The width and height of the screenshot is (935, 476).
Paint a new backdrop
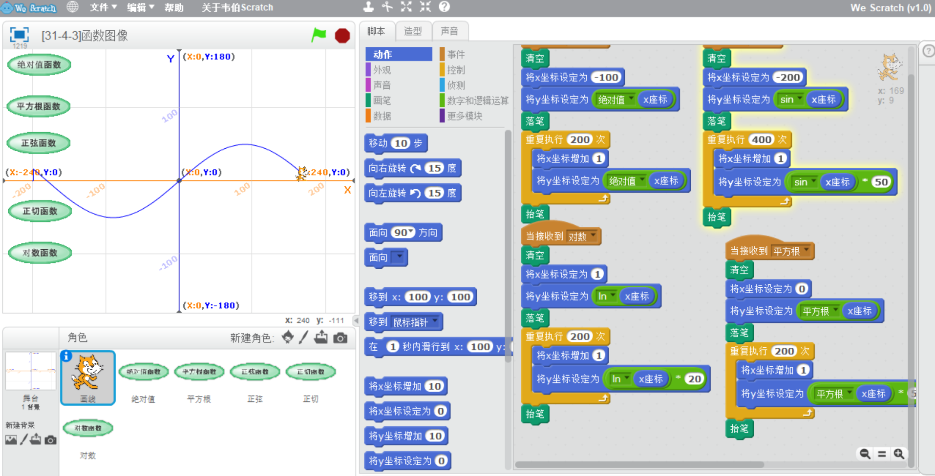coord(23,439)
